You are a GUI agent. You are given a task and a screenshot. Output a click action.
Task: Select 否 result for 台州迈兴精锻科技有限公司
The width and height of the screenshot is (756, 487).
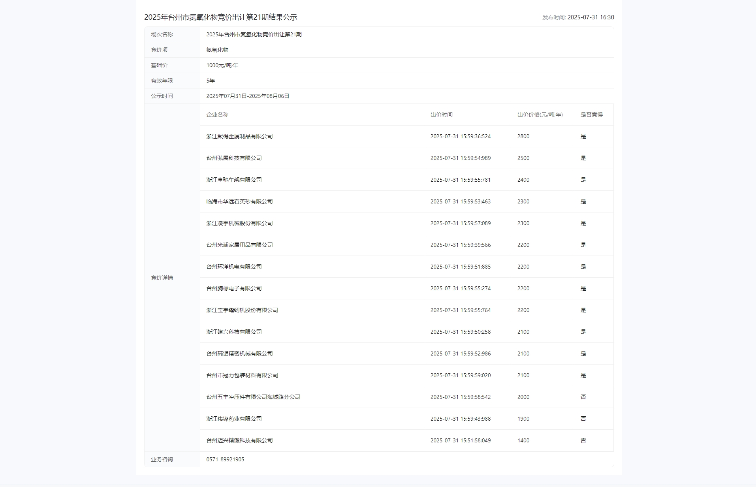pyautogui.click(x=584, y=440)
